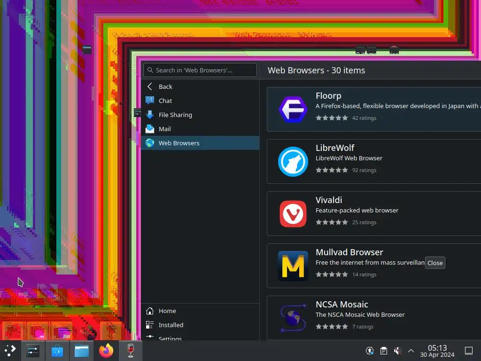Click the muted volume tray icon

point(397,351)
